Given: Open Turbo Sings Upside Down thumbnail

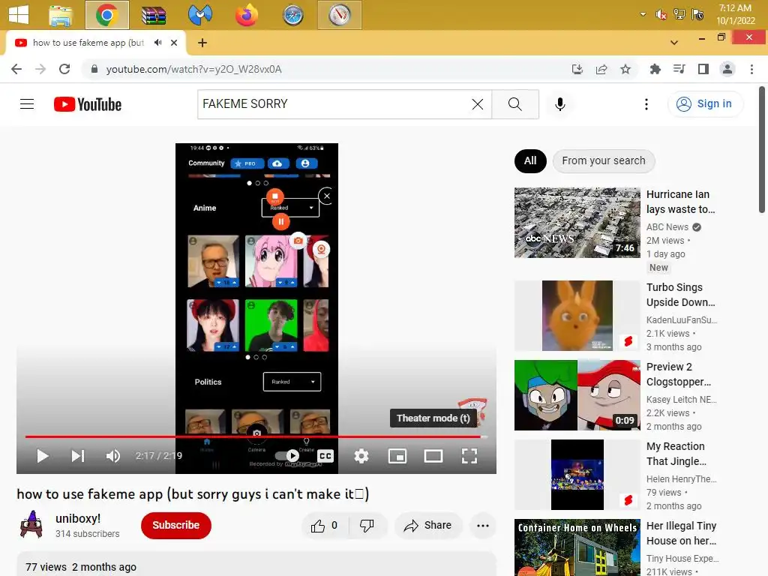Looking at the screenshot, I should [577, 316].
